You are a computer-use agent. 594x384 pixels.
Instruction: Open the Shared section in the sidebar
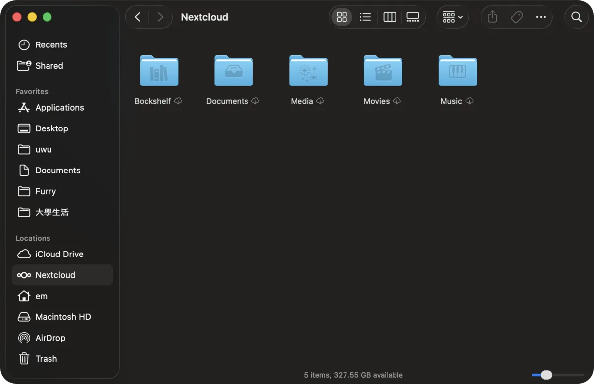tap(49, 65)
